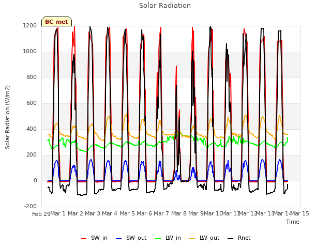Click the Mar 7 x-axis tick label

click(161, 213)
